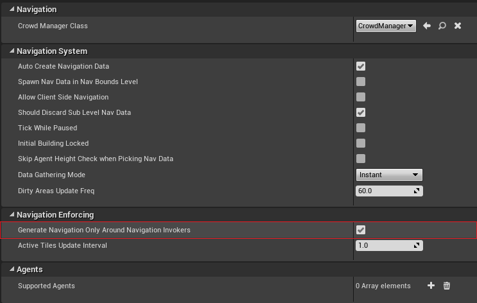
Task: Select the Supported Agents label
Action: pos(46,286)
